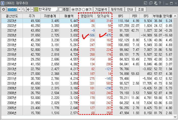
Task: Maximize the 재무추이 window
Action: [x=171, y=3]
